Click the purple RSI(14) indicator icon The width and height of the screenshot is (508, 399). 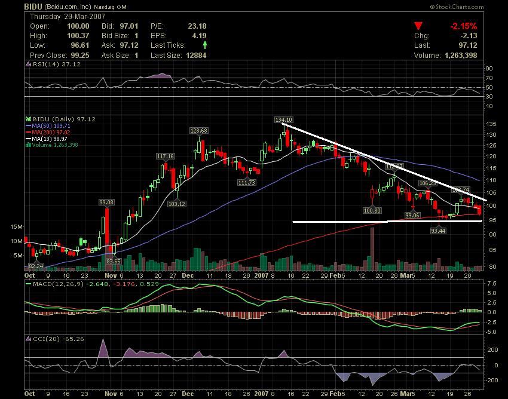click(x=28, y=65)
